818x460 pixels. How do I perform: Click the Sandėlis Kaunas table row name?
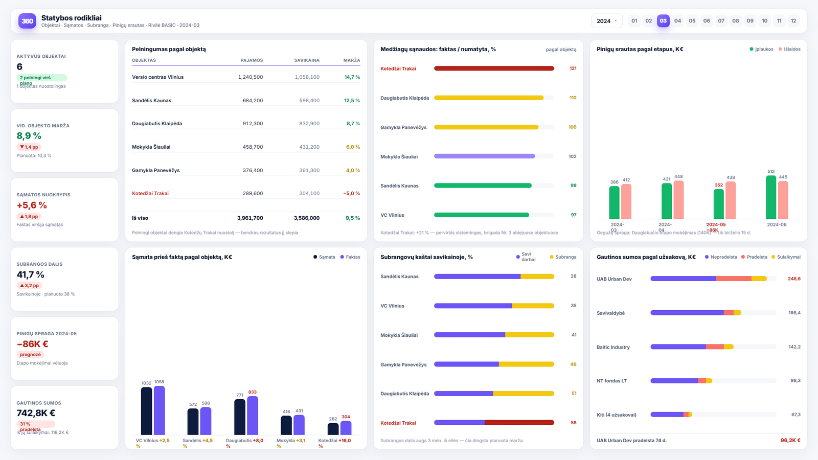point(151,101)
